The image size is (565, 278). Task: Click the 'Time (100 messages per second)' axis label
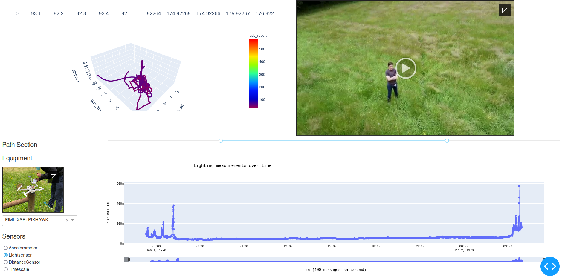coord(334,270)
